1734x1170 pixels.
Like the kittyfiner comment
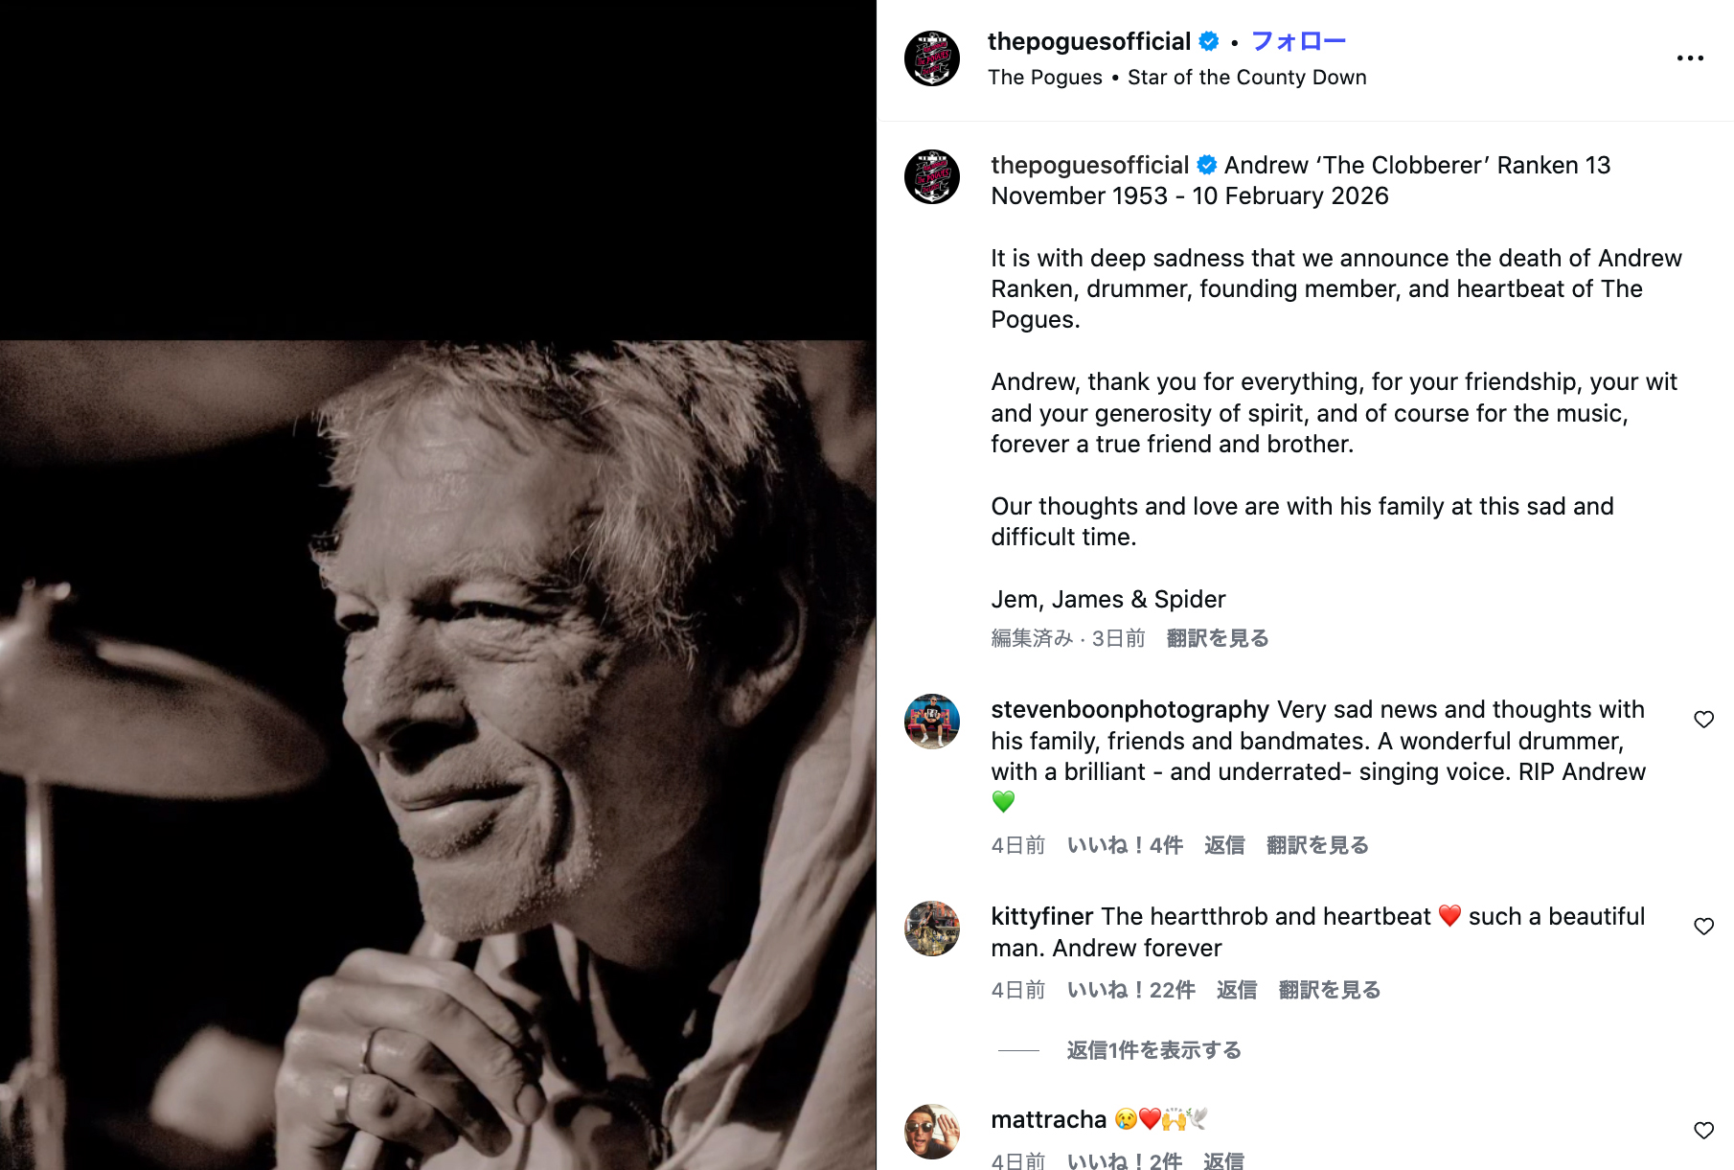pos(1703,927)
